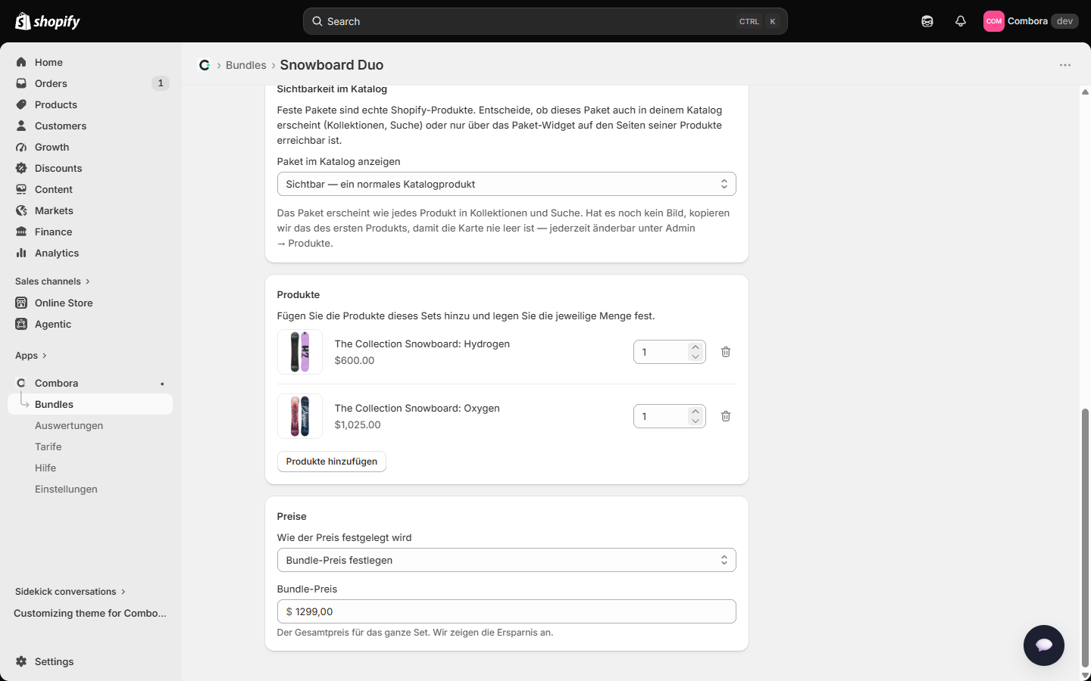Click the 'Produkte hinzufügen' button
1091x681 pixels.
pyautogui.click(x=332, y=462)
